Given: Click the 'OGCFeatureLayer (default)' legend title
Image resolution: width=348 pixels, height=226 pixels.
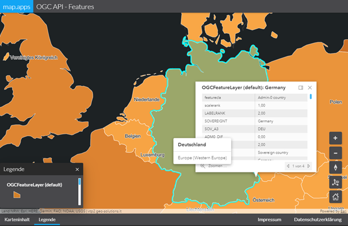Looking at the screenshot, I should 35,185.
